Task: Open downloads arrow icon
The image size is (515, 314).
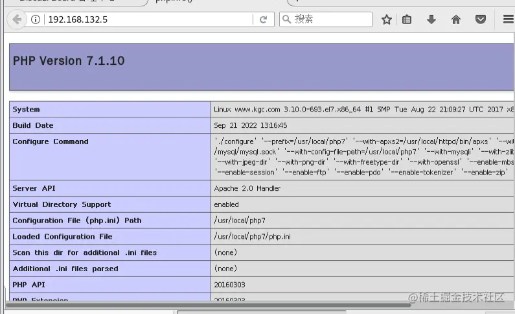Action: [x=431, y=19]
